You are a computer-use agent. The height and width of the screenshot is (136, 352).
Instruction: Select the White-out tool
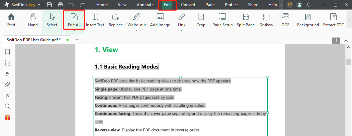tap(137, 20)
